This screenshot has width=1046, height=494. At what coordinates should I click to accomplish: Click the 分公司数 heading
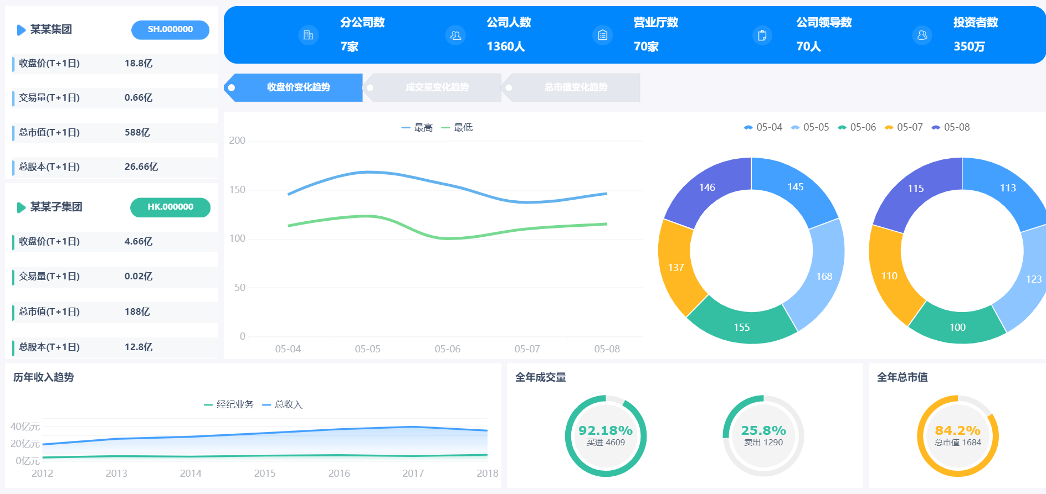coord(362,23)
